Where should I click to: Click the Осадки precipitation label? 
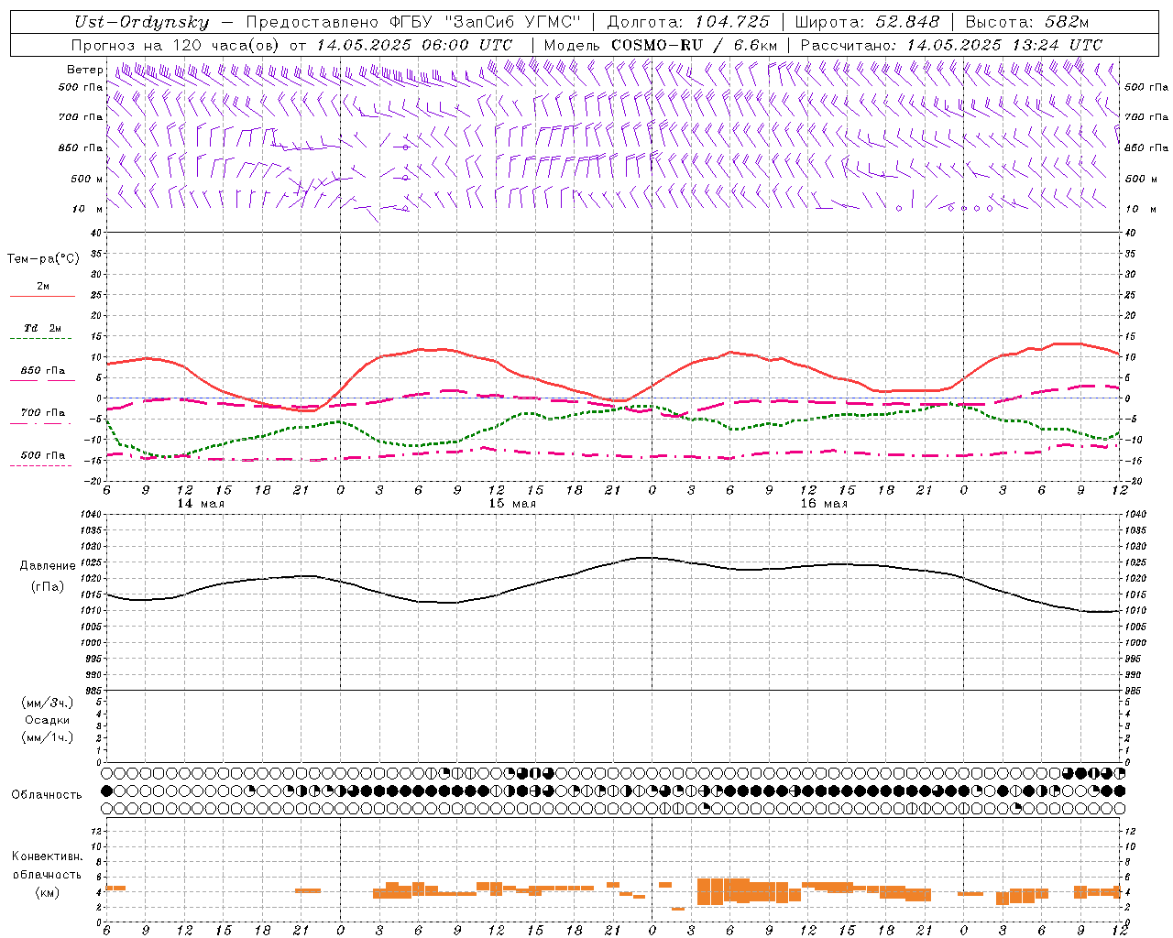pyautogui.click(x=47, y=720)
